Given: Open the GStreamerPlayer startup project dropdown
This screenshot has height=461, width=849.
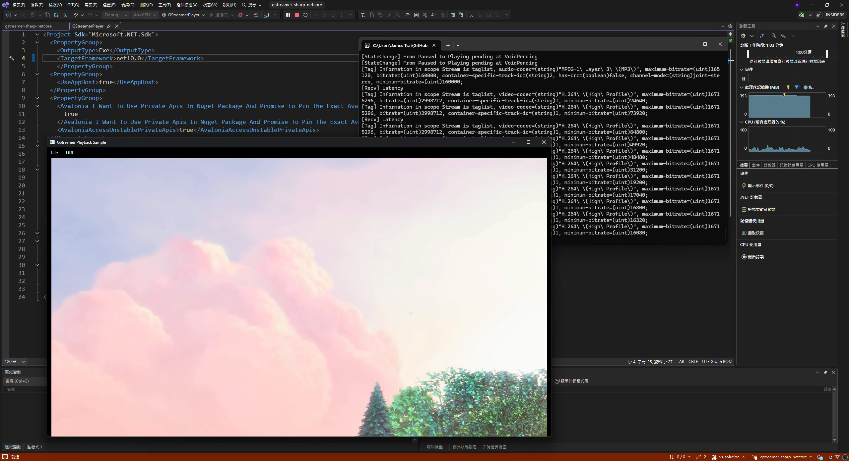Looking at the screenshot, I should (203, 15).
